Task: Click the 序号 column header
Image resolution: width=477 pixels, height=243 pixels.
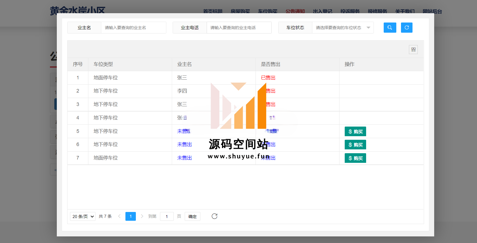Action: [78, 64]
